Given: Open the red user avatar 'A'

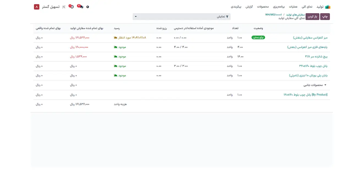Looking at the screenshot, I should pyautogui.click(x=37, y=7).
